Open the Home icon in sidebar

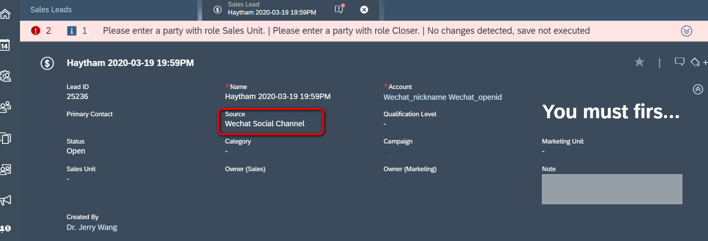click(x=5, y=14)
